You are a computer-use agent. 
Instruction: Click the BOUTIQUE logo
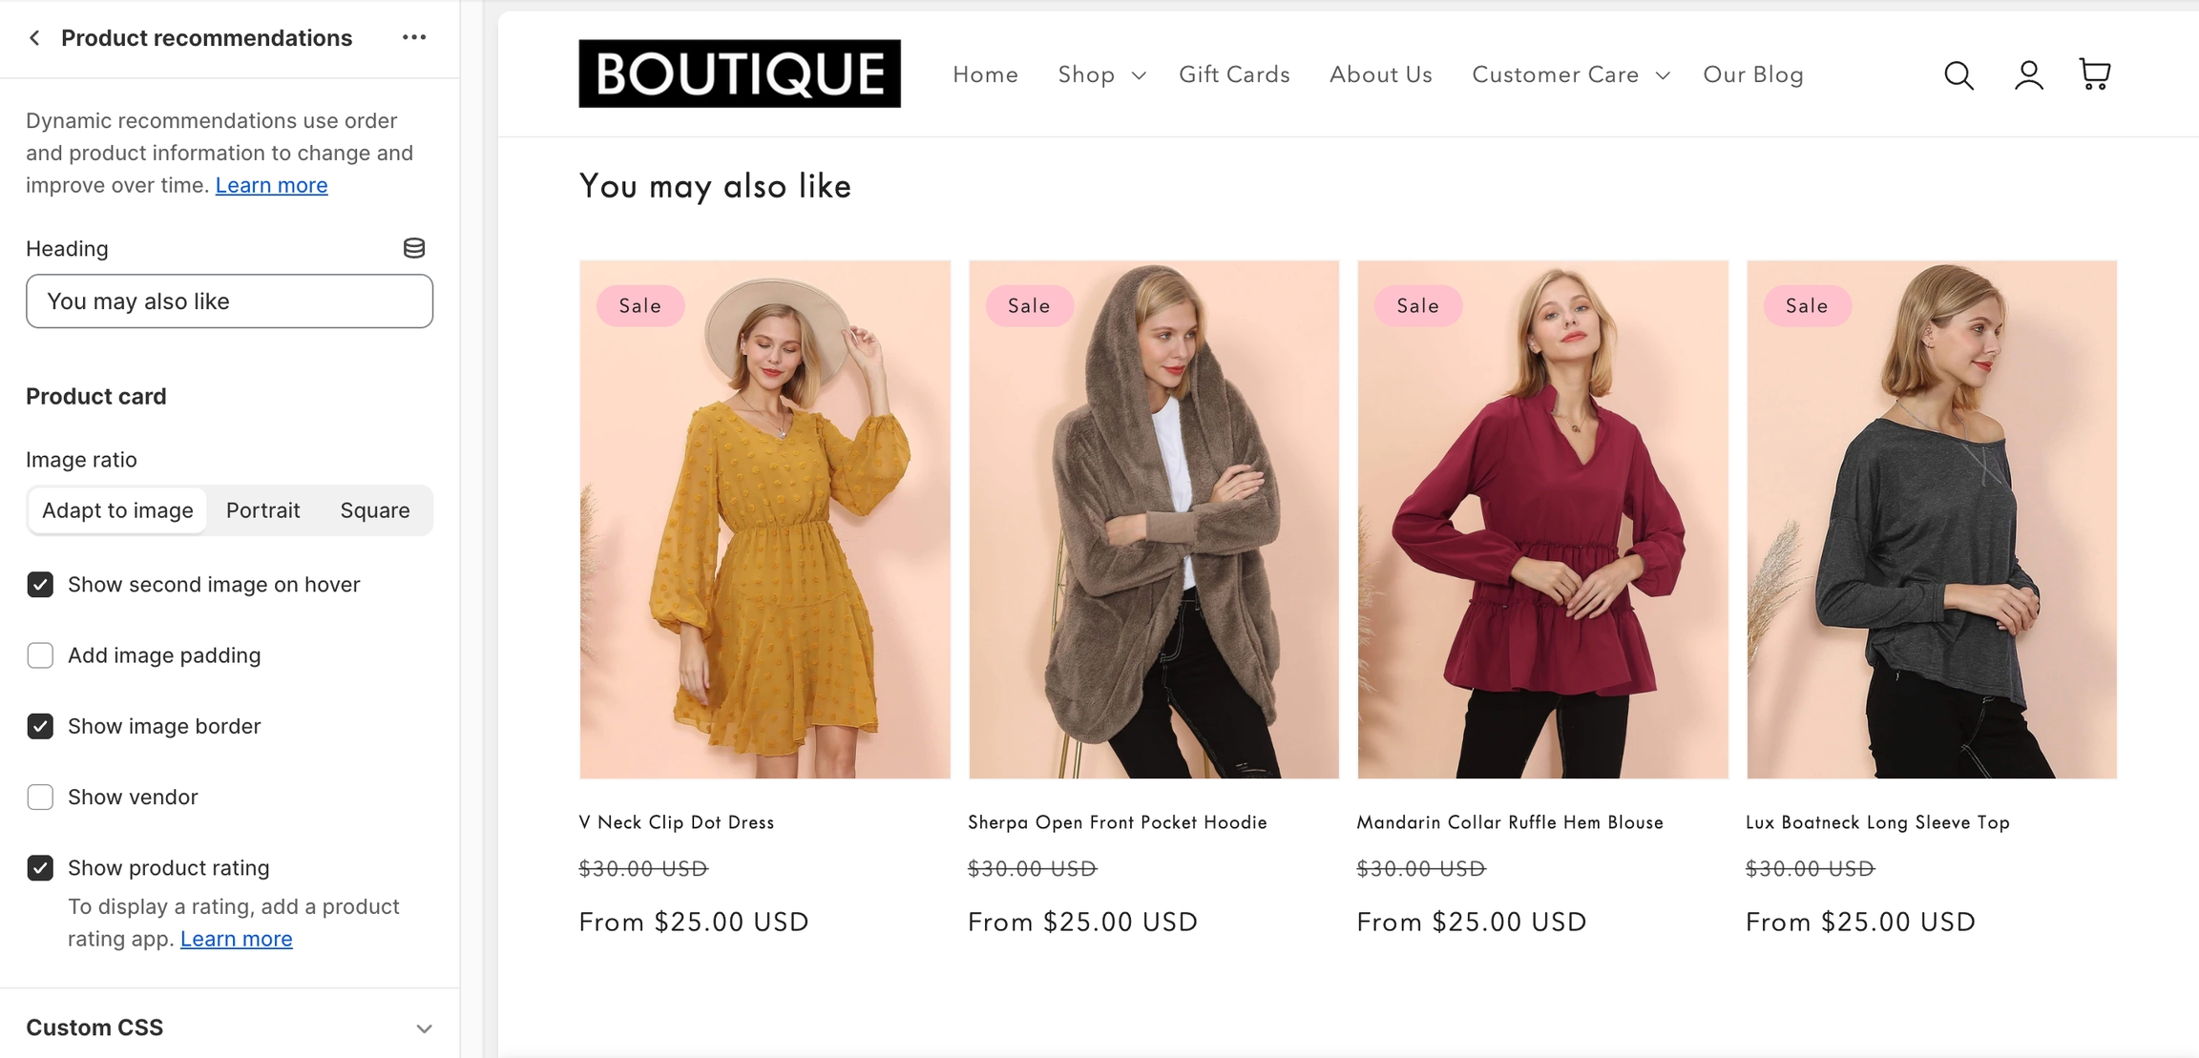[740, 73]
